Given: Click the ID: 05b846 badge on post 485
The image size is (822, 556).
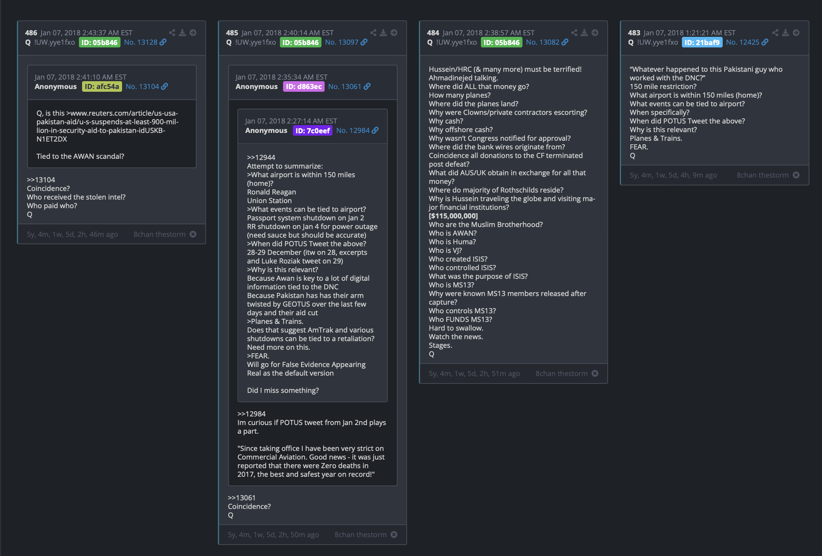Looking at the screenshot, I should (301, 42).
